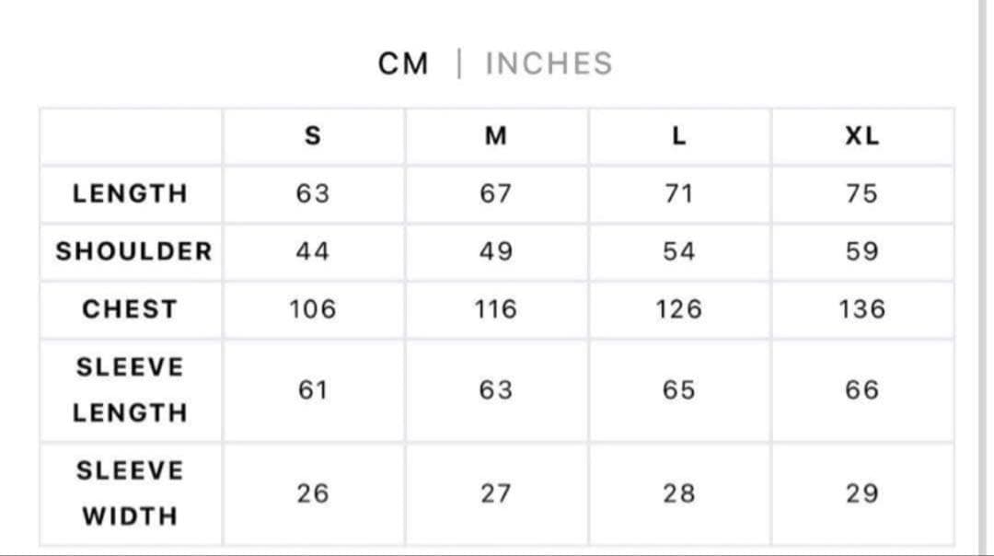Click the LENGTH row label
The height and width of the screenshot is (556, 994).
pyautogui.click(x=130, y=194)
